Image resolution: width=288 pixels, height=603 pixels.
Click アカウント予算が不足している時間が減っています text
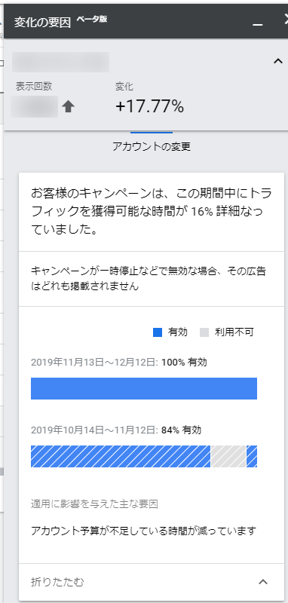143,531
